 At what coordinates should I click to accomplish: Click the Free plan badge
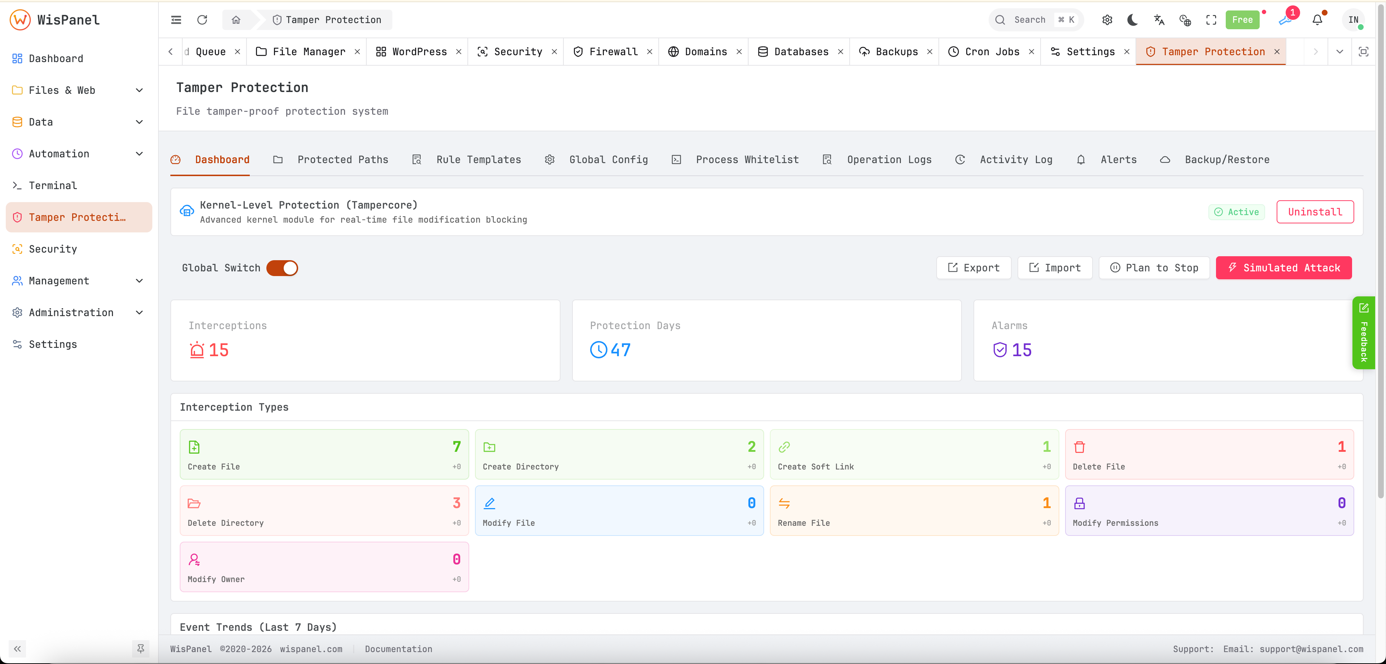pos(1242,20)
